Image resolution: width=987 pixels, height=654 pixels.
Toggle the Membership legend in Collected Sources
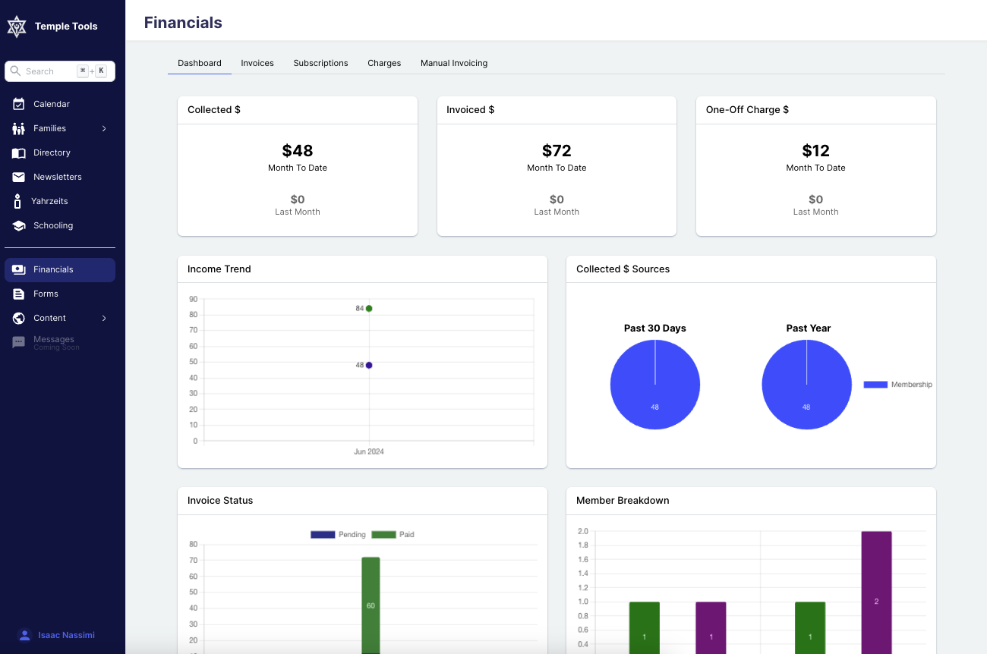click(897, 385)
